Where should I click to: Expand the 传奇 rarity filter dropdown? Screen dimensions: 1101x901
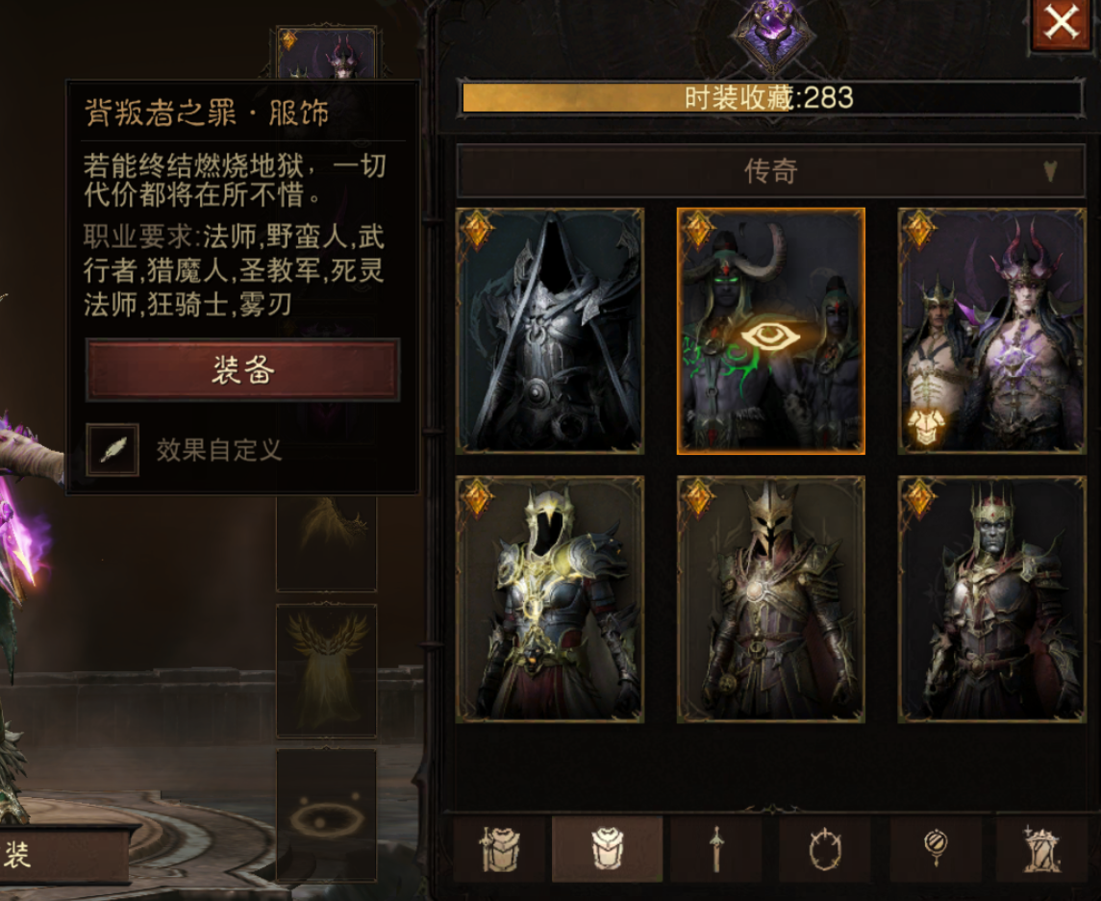(771, 170)
